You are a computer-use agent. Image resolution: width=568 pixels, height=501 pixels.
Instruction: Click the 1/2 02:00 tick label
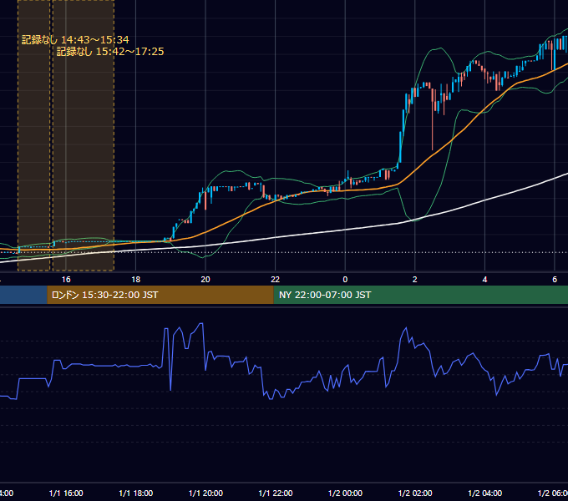click(x=415, y=493)
